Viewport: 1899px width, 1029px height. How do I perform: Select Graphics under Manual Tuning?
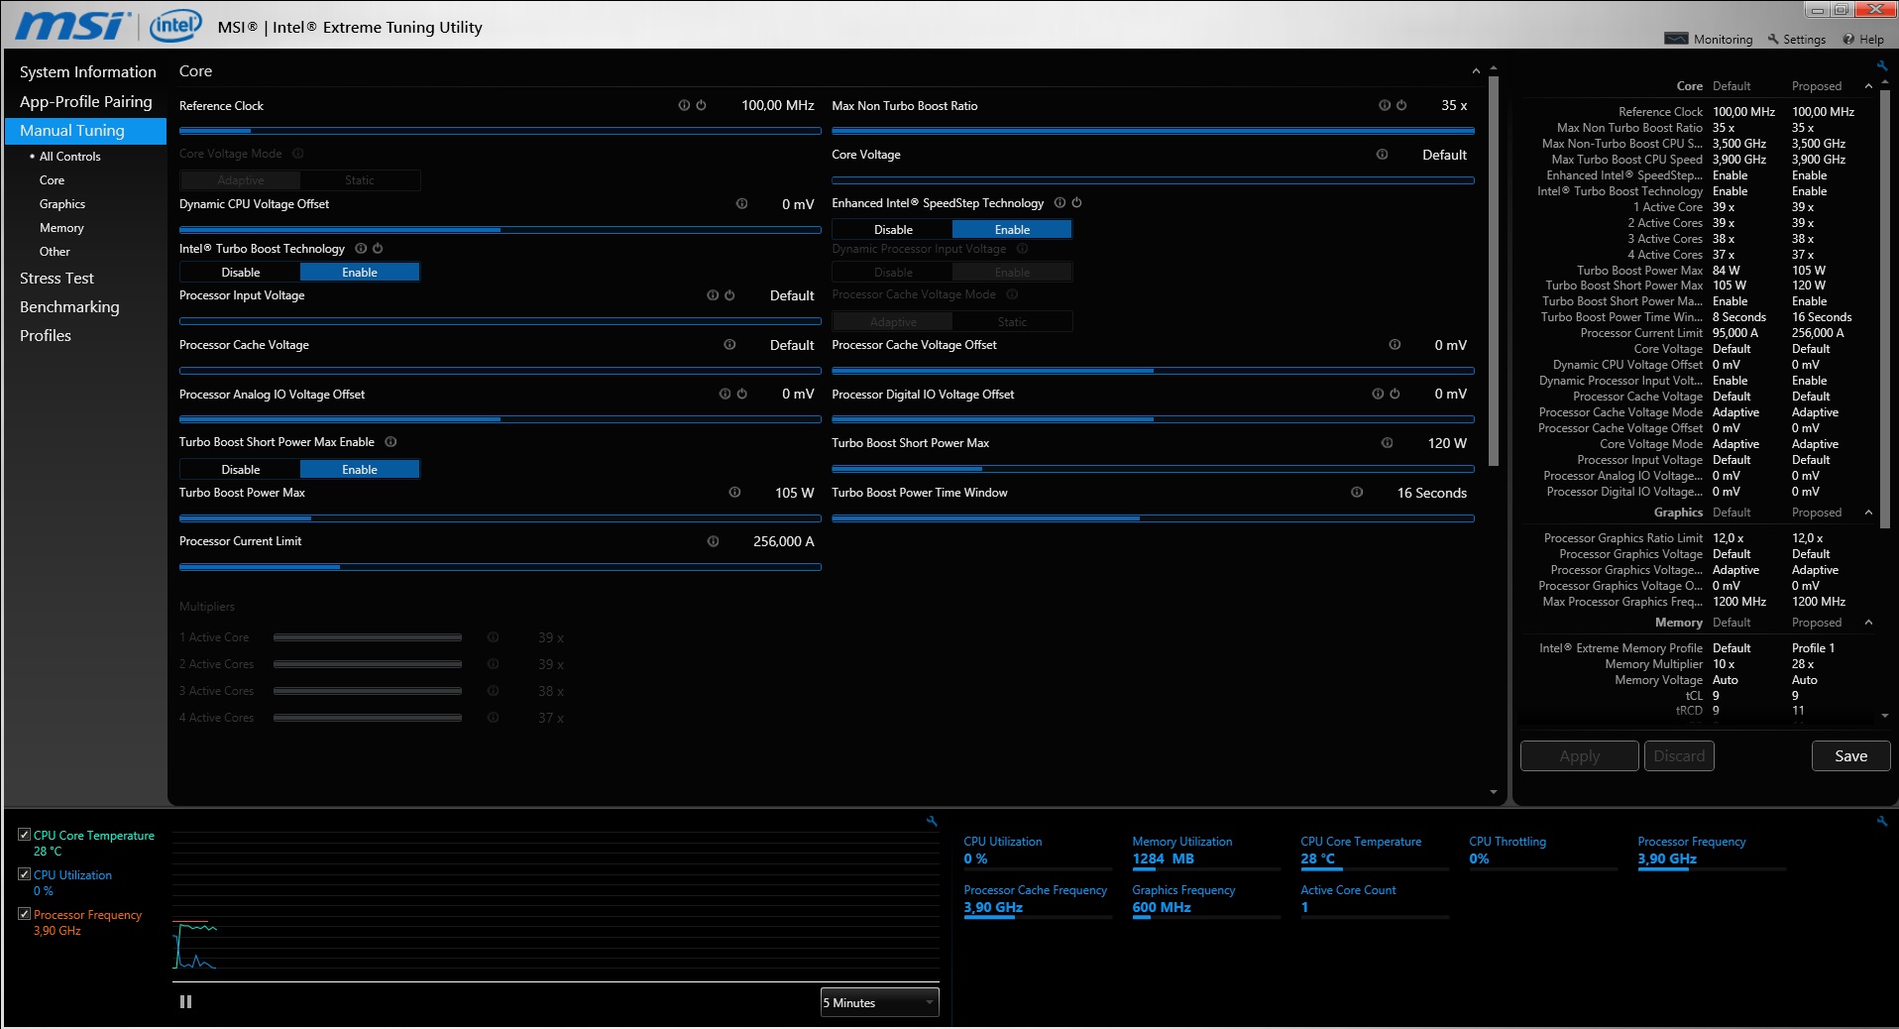pyautogui.click(x=62, y=204)
